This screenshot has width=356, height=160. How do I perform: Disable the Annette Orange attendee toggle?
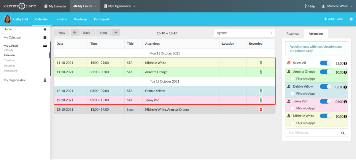point(325,72)
